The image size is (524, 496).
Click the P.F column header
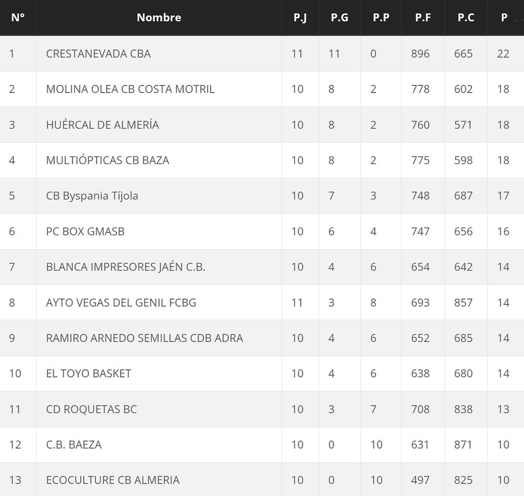423,17
